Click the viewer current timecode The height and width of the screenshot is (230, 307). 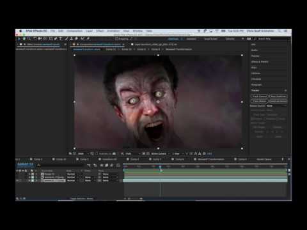tap(105, 154)
